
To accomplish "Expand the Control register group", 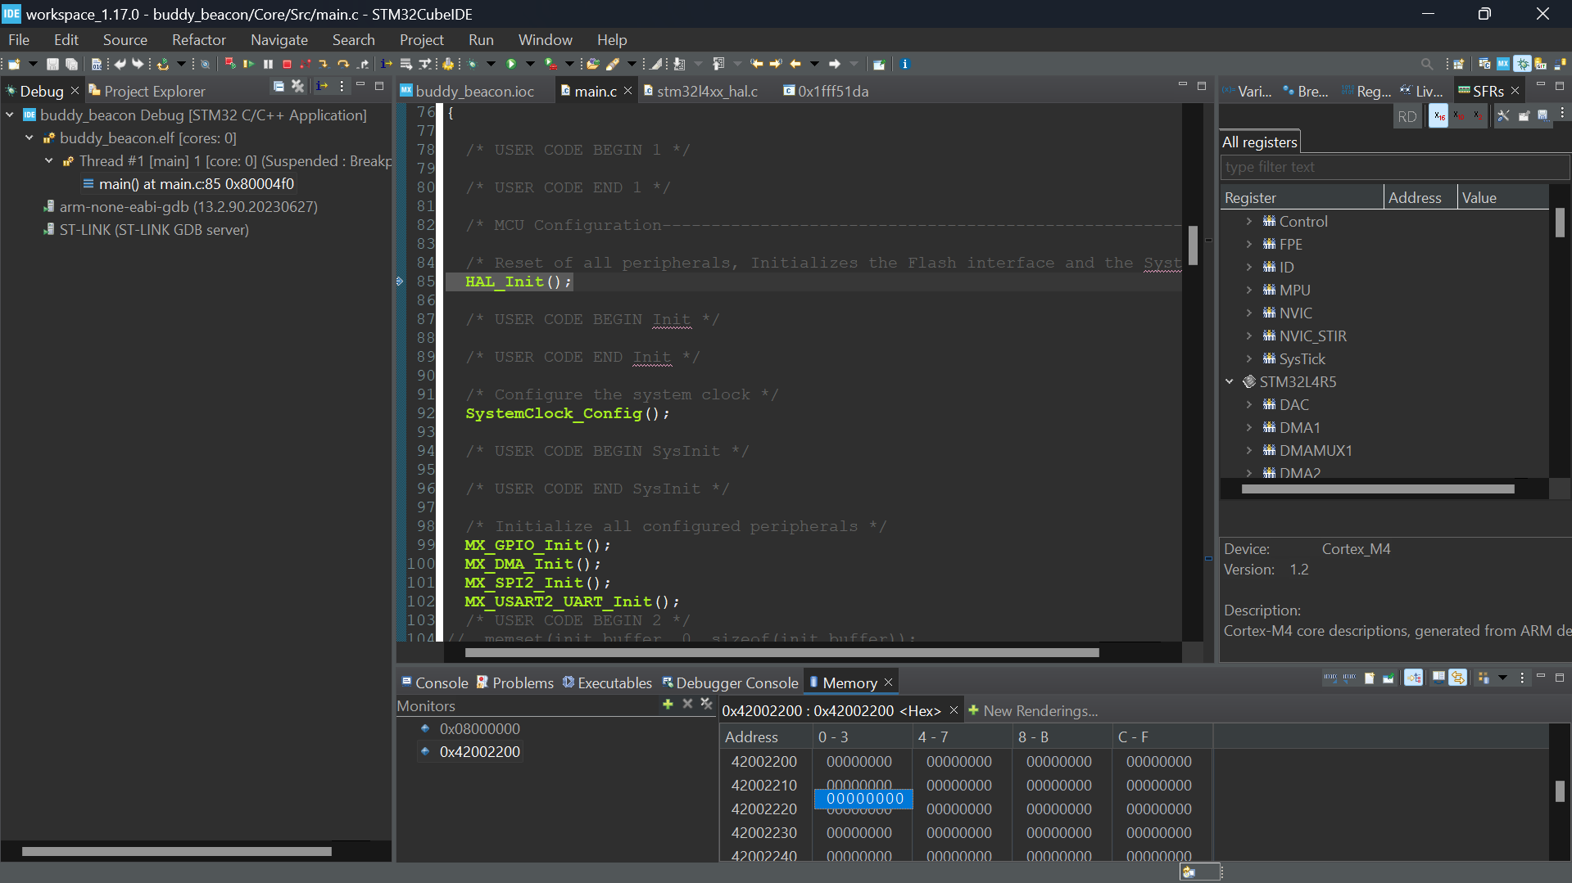I will tap(1249, 222).
